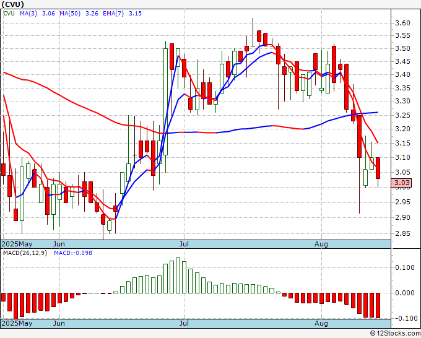This screenshot has height=338, width=421.
Task: Click the 3.35 price axis label
Action: point(403,88)
